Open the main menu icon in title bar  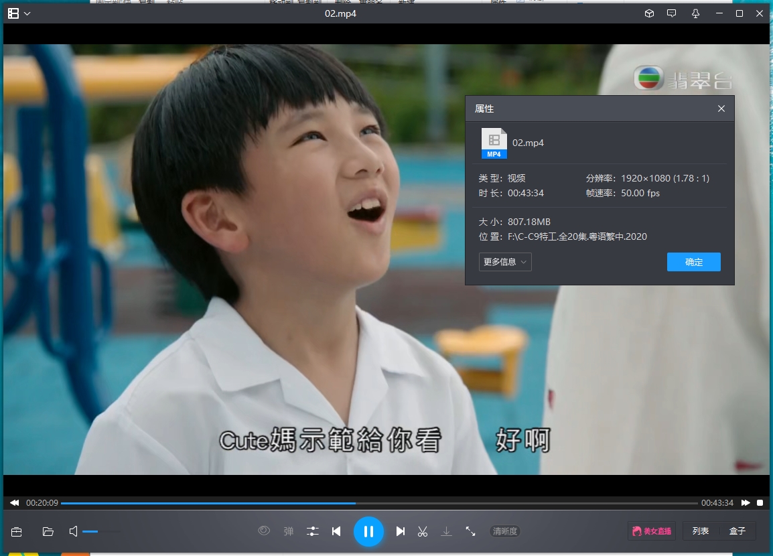pyautogui.click(x=13, y=14)
